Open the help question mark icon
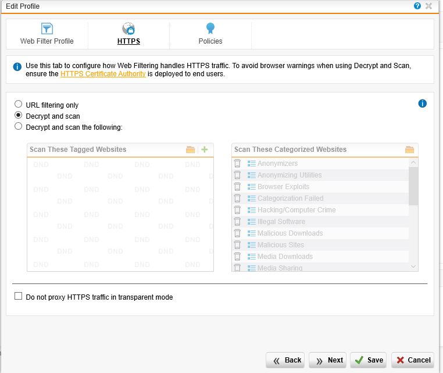Viewport: 443px width, 373px height. 417,6
